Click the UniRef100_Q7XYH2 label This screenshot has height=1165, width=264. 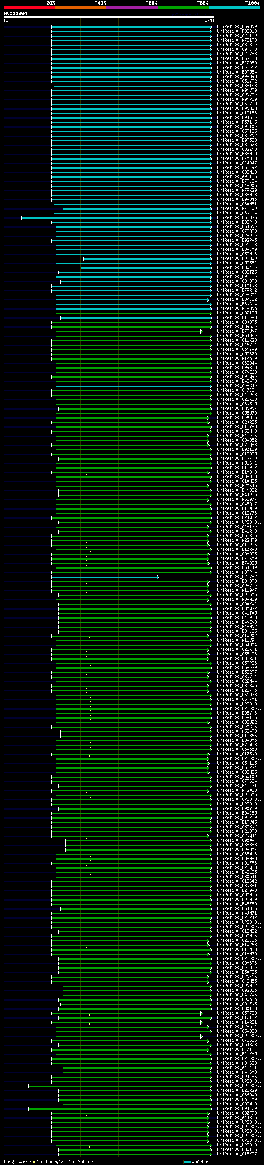(x=237, y=577)
